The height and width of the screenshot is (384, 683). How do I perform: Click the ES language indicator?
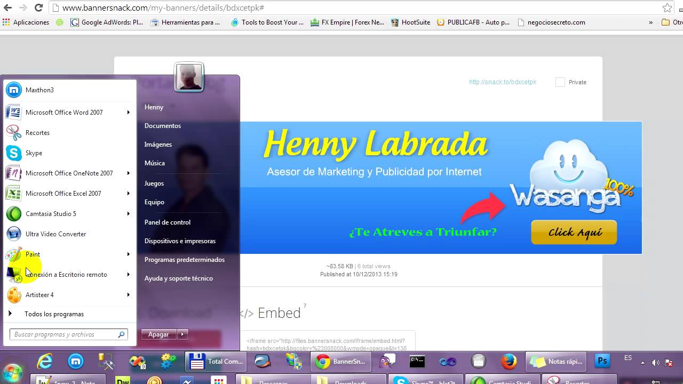[x=628, y=358]
